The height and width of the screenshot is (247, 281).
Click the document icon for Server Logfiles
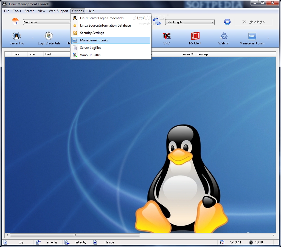point(75,48)
